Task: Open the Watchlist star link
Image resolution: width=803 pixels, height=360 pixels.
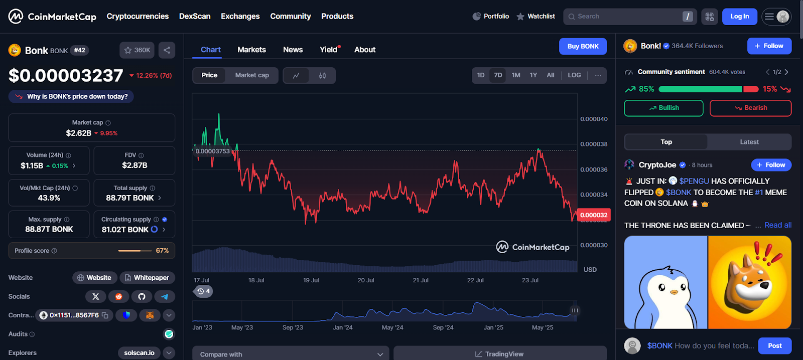Action: click(x=536, y=17)
